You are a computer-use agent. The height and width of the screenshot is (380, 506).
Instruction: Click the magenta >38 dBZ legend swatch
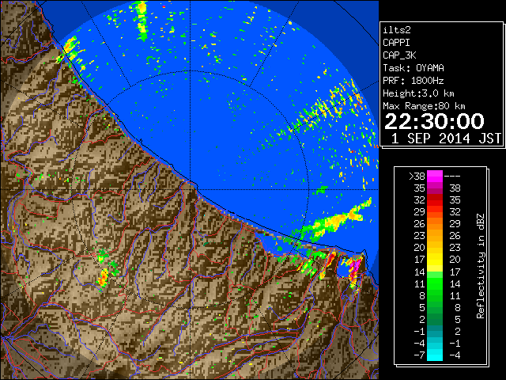tap(435, 176)
